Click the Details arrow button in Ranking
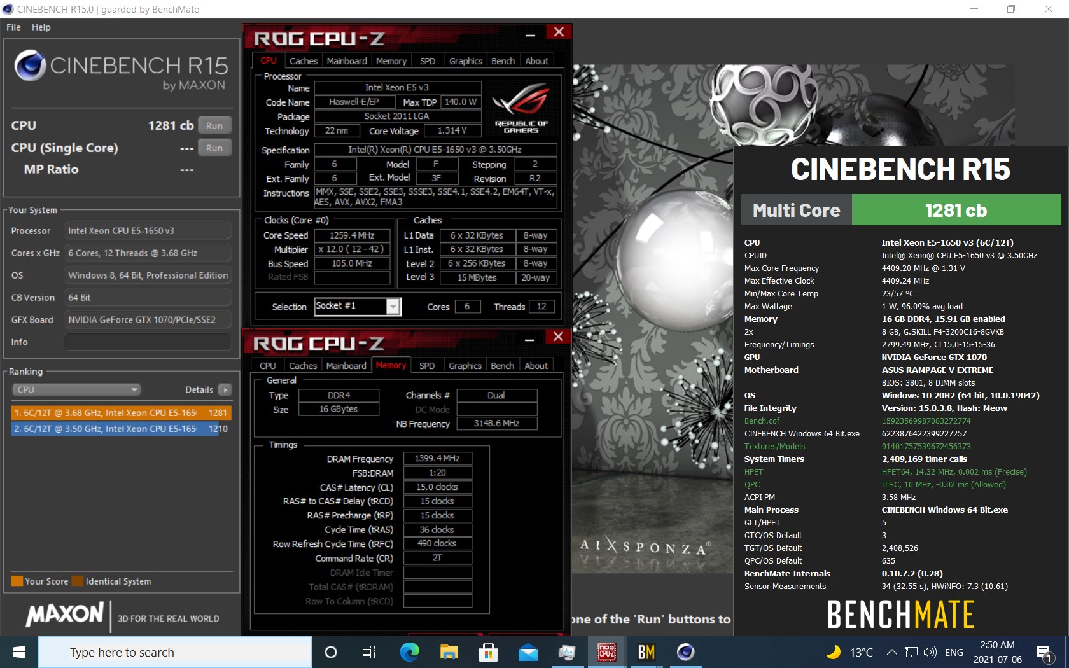 [225, 389]
